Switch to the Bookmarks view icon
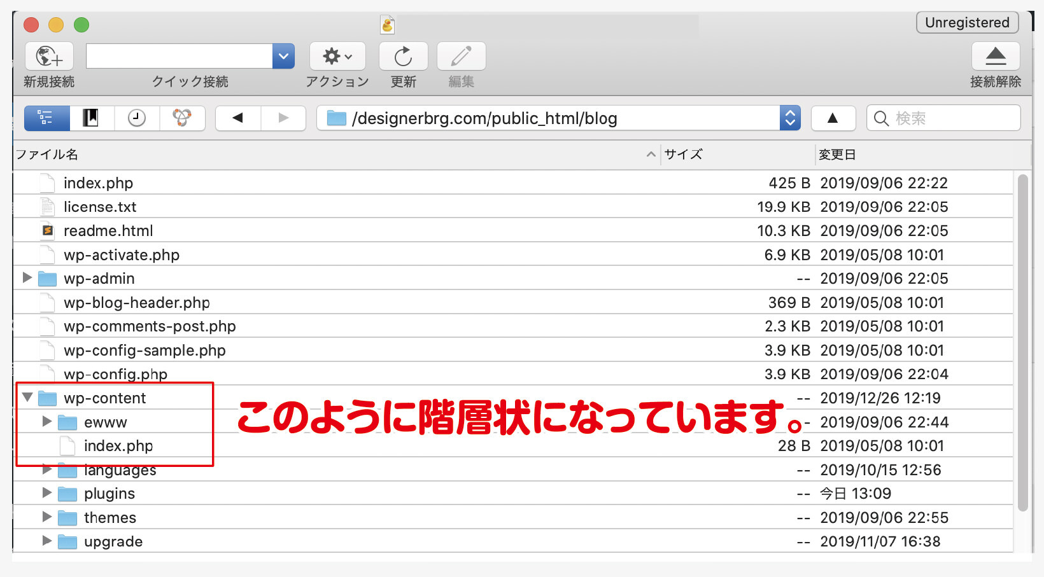This screenshot has height=577, width=1044. tap(91, 118)
